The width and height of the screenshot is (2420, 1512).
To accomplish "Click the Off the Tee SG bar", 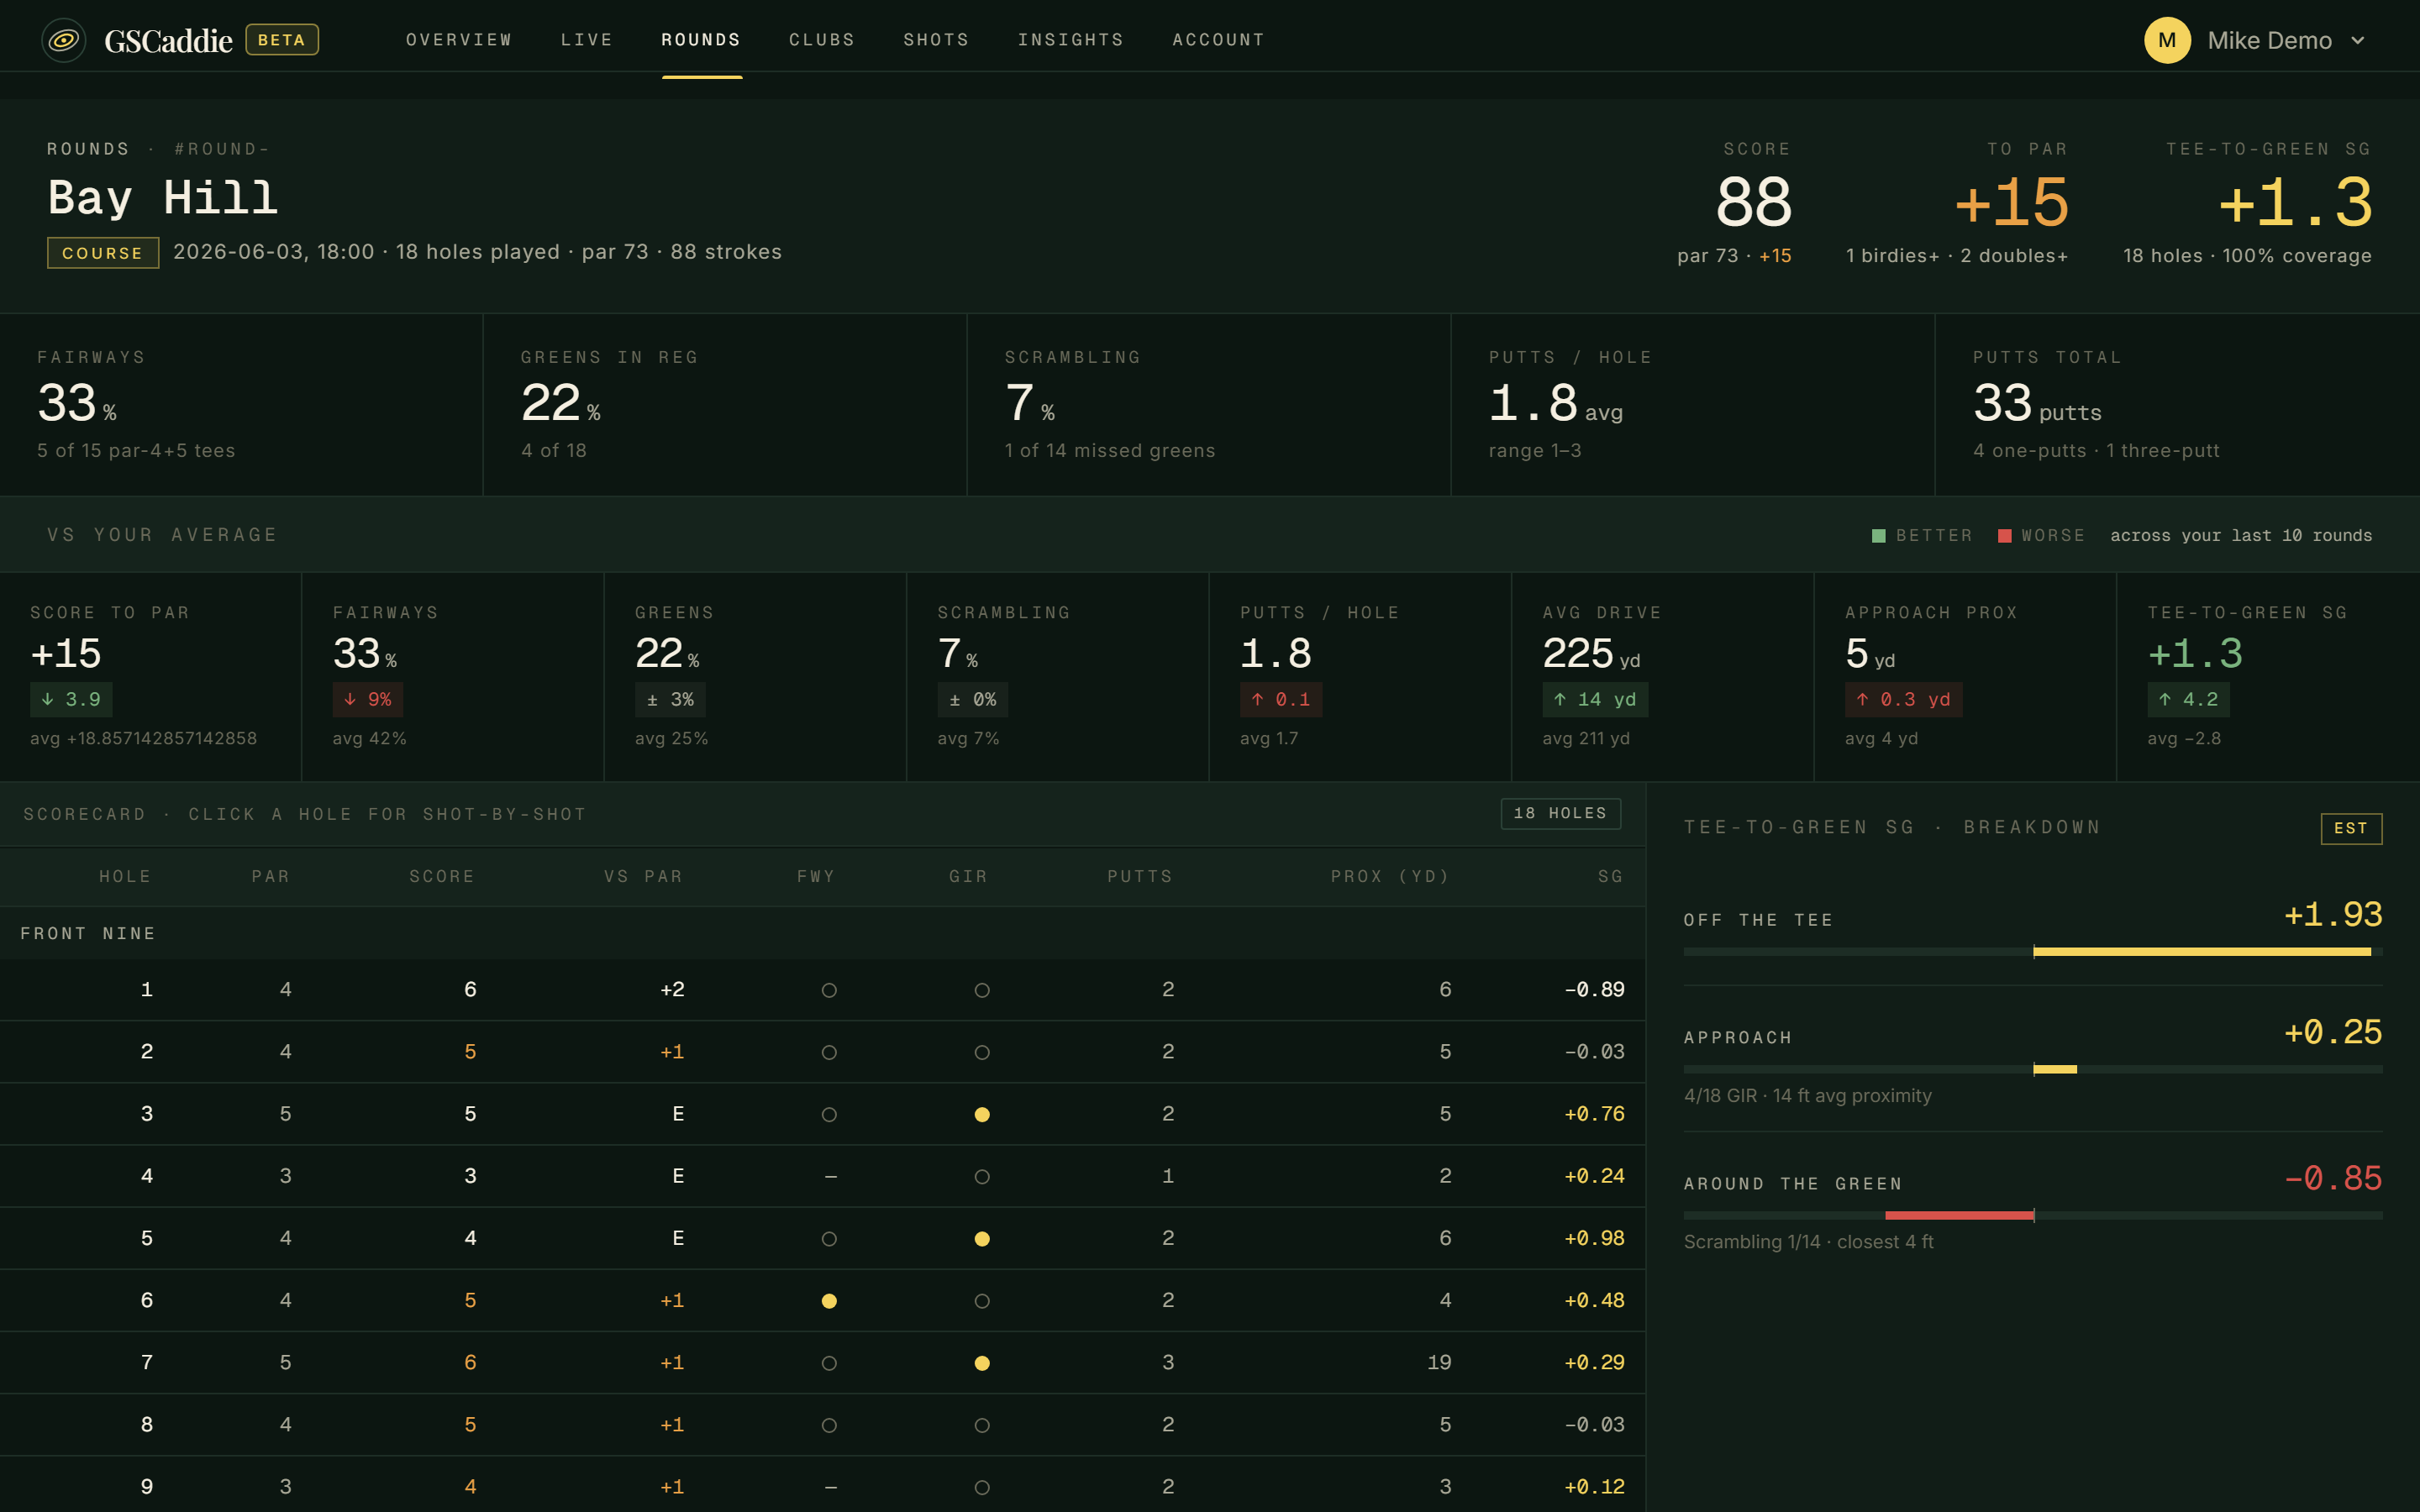I will tap(2033, 952).
